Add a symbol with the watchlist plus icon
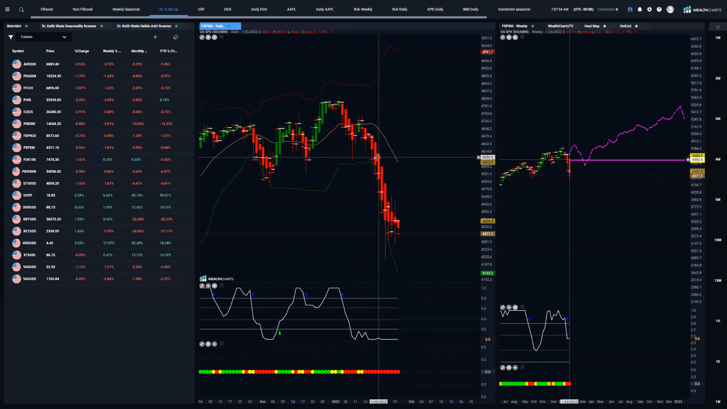Screen dimensions: 727x409 pyautogui.click(x=155, y=37)
